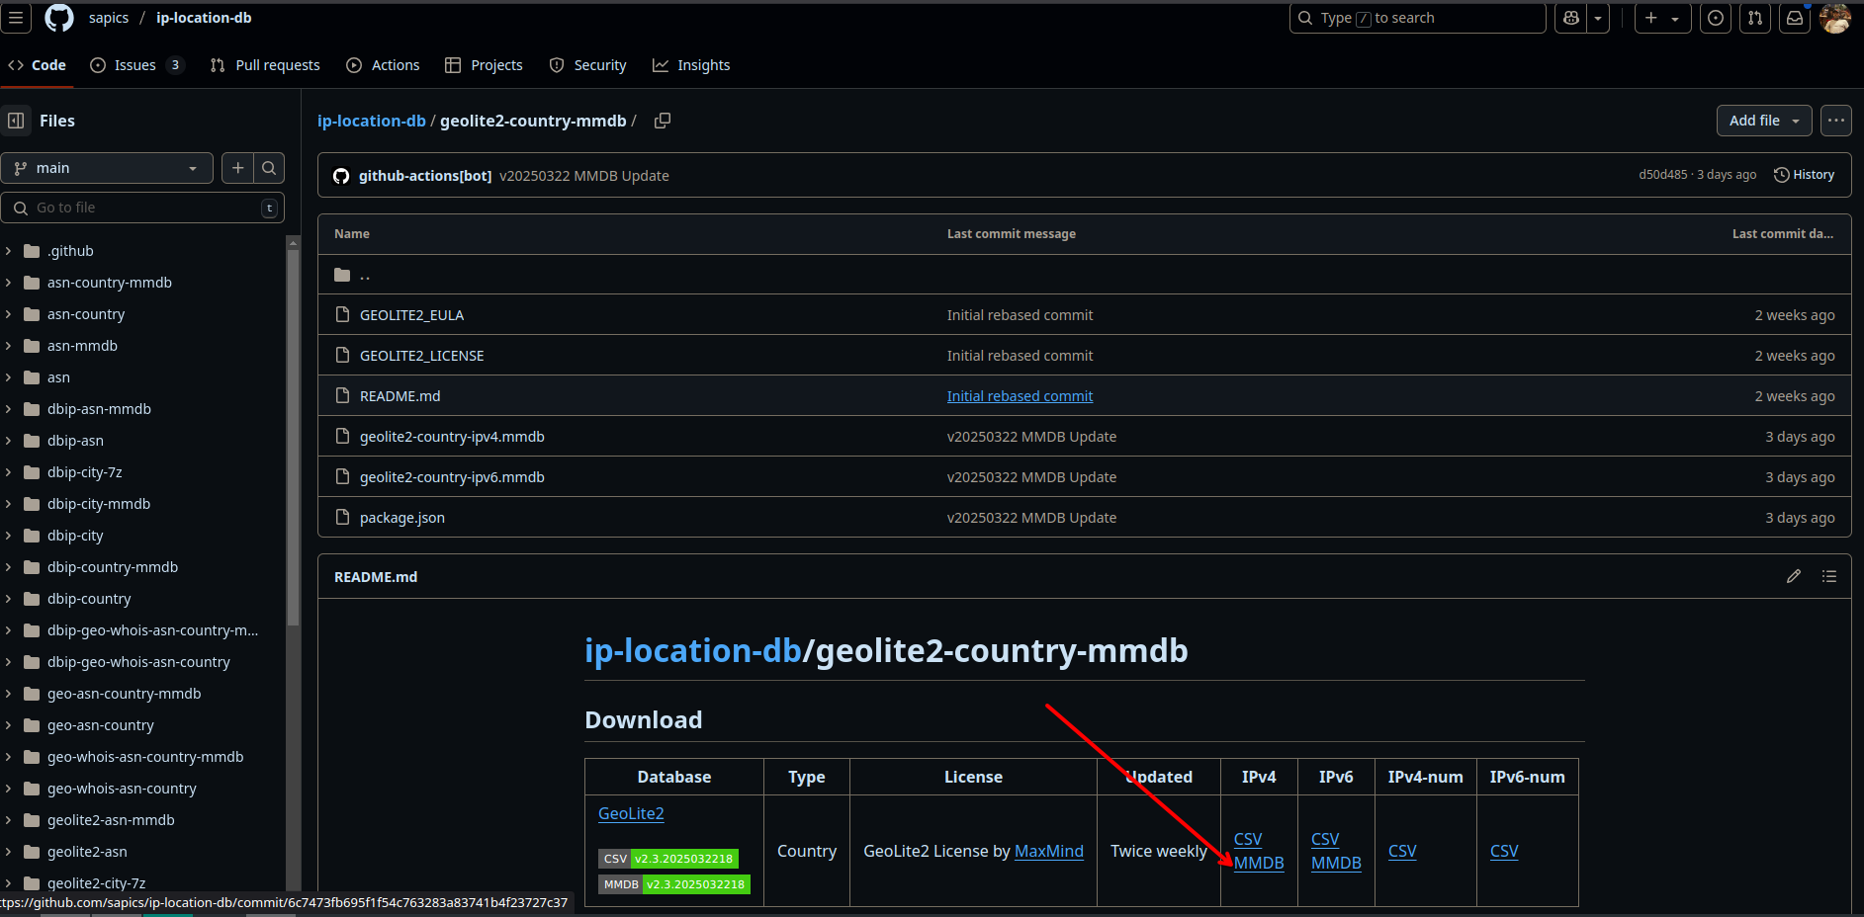Open Copilot chat icon in header
The width and height of the screenshot is (1864, 917).
(x=1571, y=18)
